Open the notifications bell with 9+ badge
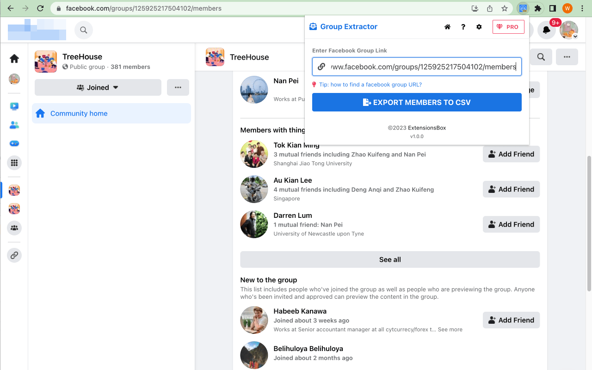Screen dimensions: 592x370 546,30
